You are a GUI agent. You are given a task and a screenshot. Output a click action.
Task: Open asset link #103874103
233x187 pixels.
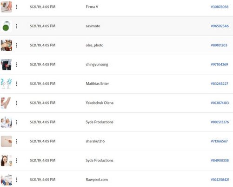pyautogui.click(x=220, y=103)
